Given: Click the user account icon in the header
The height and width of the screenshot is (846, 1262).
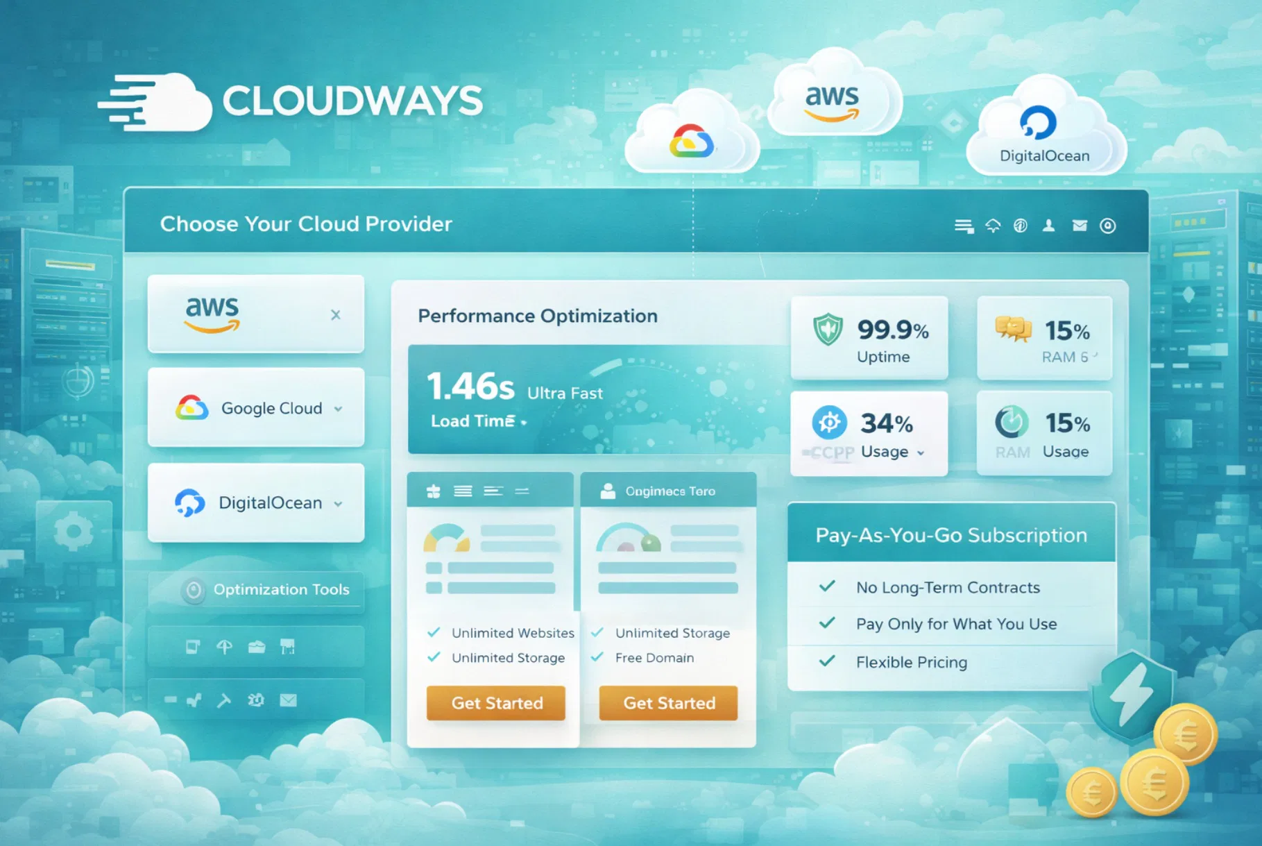Looking at the screenshot, I should [x=1049, y=226].
